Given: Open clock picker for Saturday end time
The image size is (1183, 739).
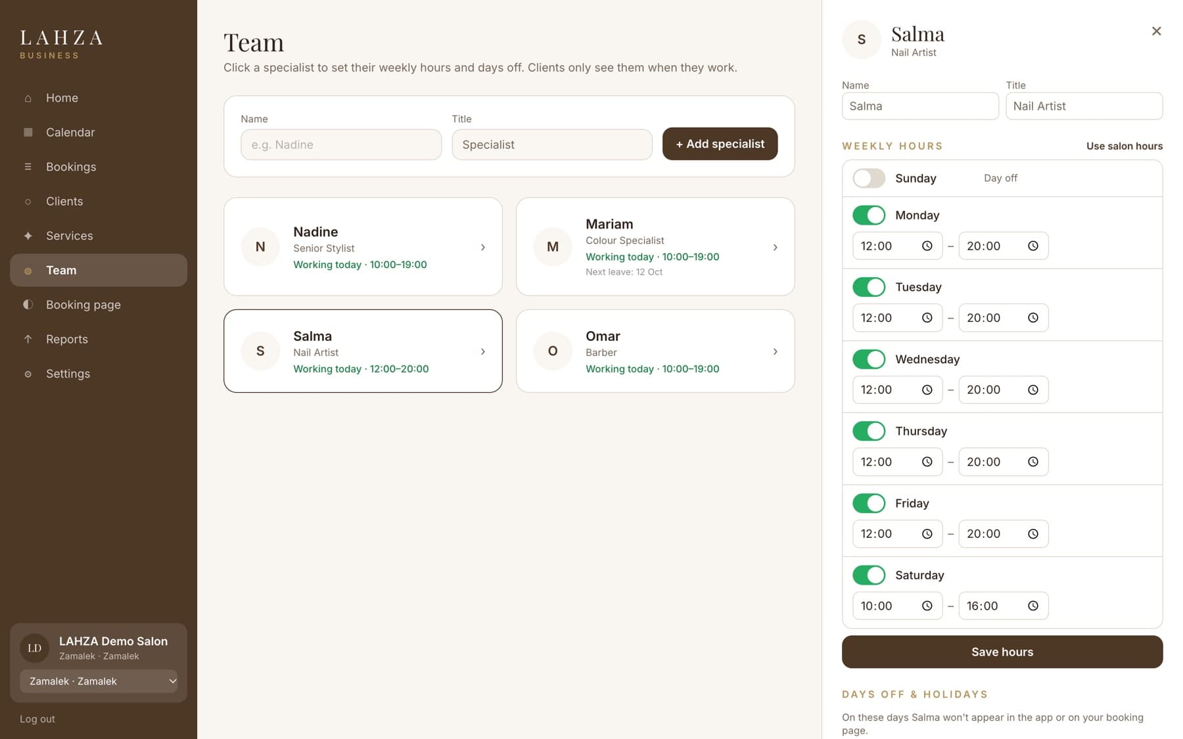Looking at the screenshot, I should [1033, 606].
